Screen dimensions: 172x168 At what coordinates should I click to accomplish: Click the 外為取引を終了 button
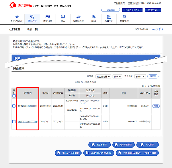pos(132,10)
